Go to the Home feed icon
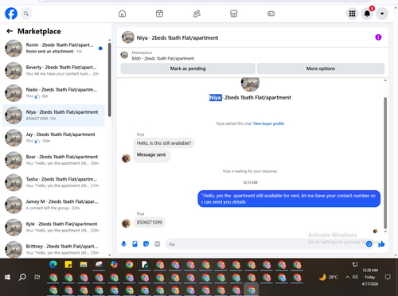 122,14
